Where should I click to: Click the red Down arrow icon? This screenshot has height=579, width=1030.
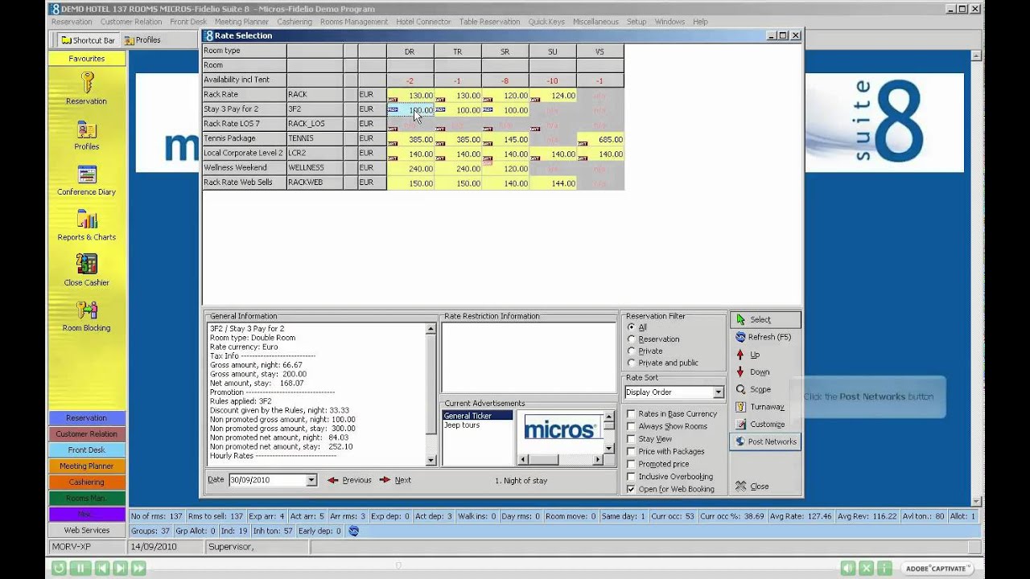(x=740, y=372)
